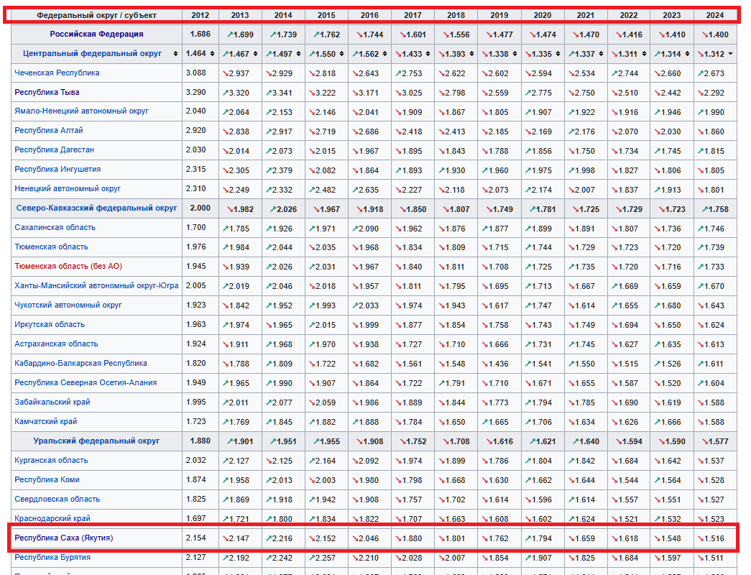Open the Чеченская Республика link
The width and height of the screenshot is (751, 575).
(57, 73)
